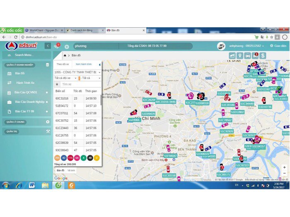Screen dimensions: 290x217
Task: Select vehicle marker labeled 51D09429 on map
Action: [x=147, y=106]
